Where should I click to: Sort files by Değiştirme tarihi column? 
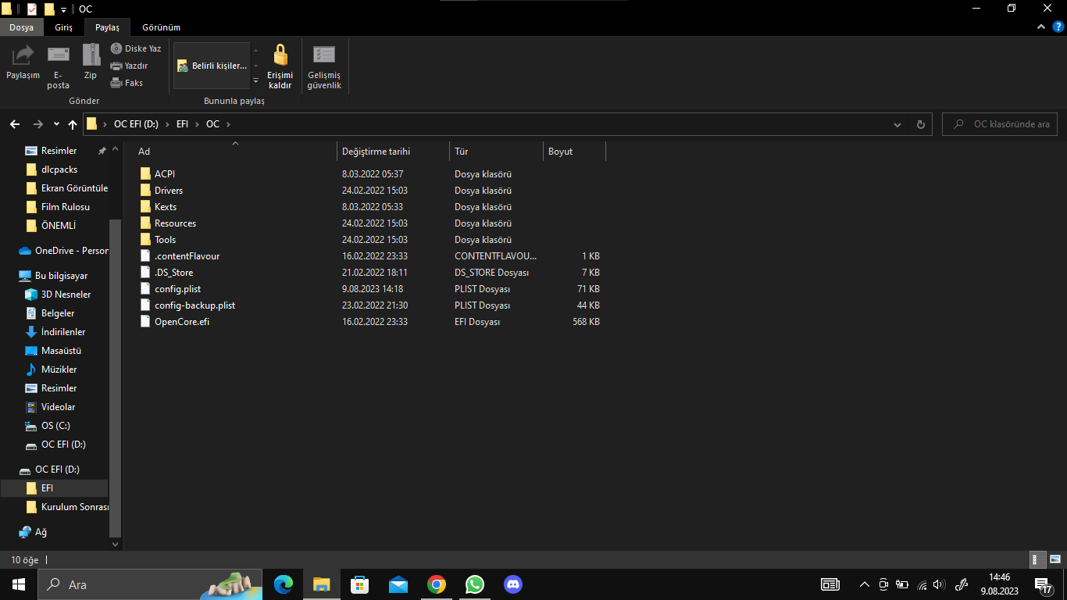[376, 152]
